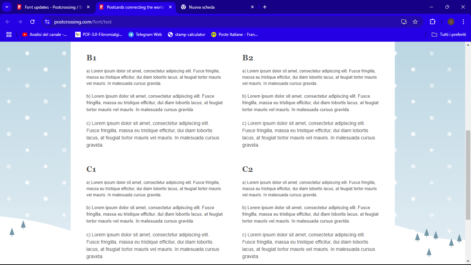Expand the tab search dropdown
Screen dimensions: 471x265
click(7, 7)
